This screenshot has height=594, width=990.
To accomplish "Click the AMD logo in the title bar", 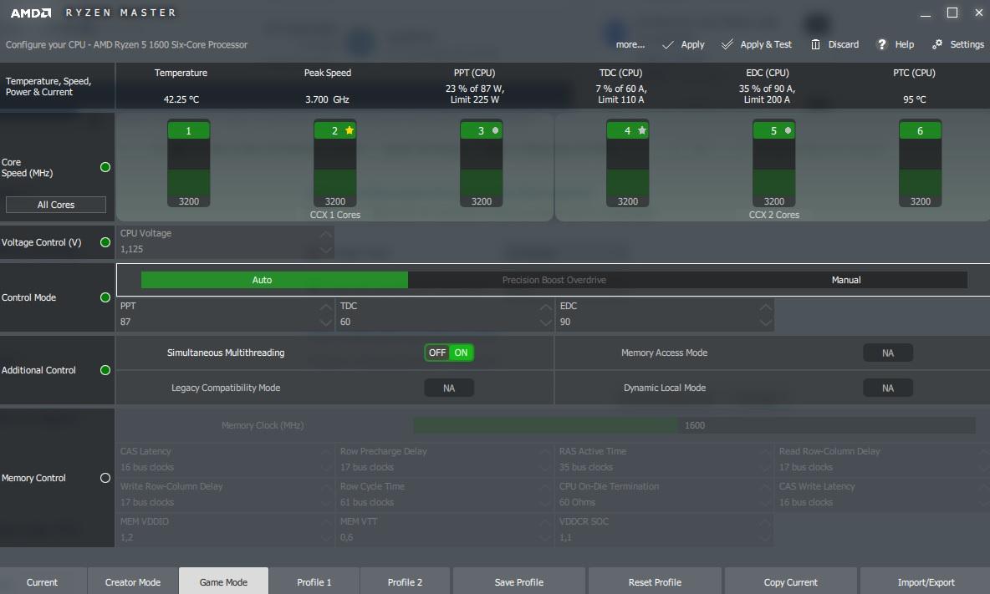I will [x=31, y=13].
